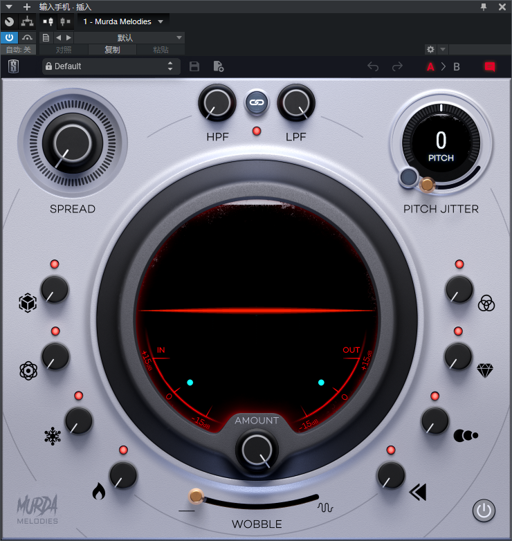Screen dimensions: 512x541
Task: Select A state
Action: 430,66
